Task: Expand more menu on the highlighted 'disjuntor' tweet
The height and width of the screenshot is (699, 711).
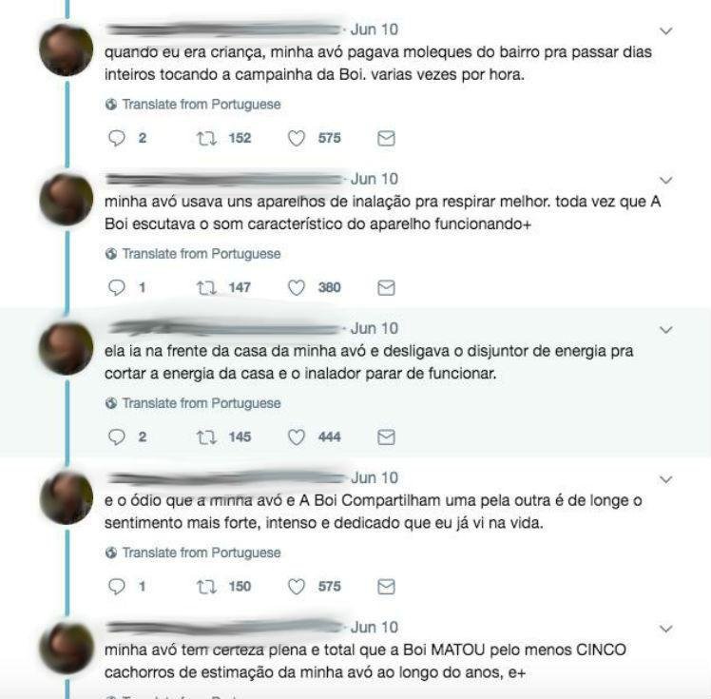Action: pos(665,330)
